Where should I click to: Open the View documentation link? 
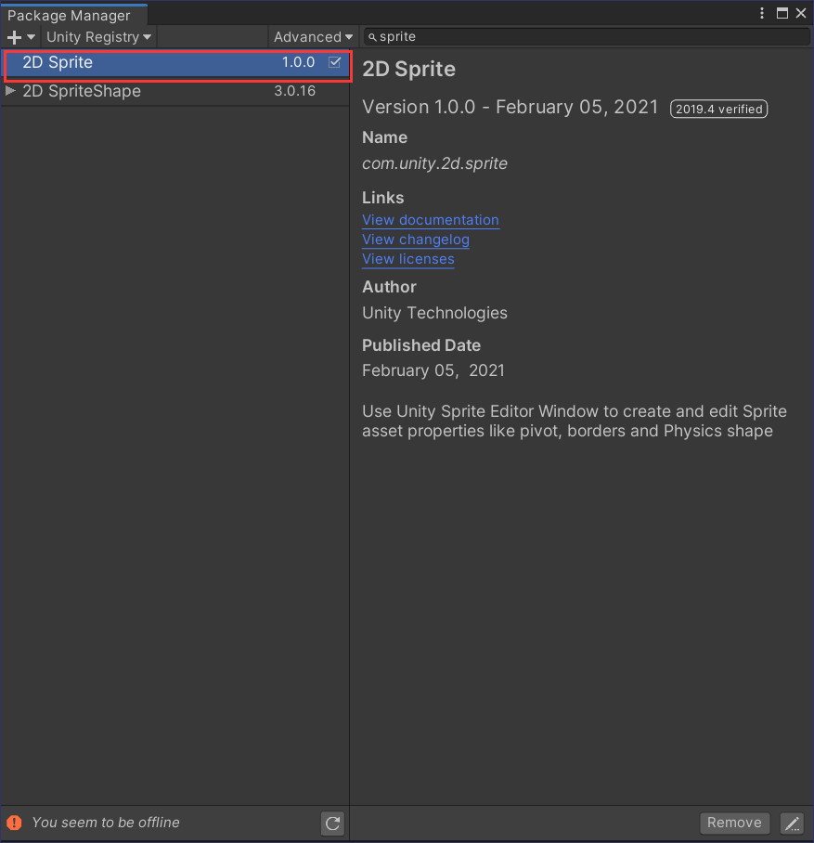(431, 220)
